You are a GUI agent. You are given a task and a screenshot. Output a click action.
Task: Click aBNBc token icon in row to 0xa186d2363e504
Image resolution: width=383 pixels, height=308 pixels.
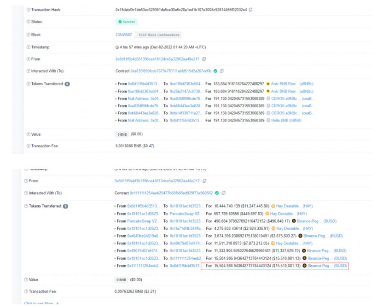point(268,84)
